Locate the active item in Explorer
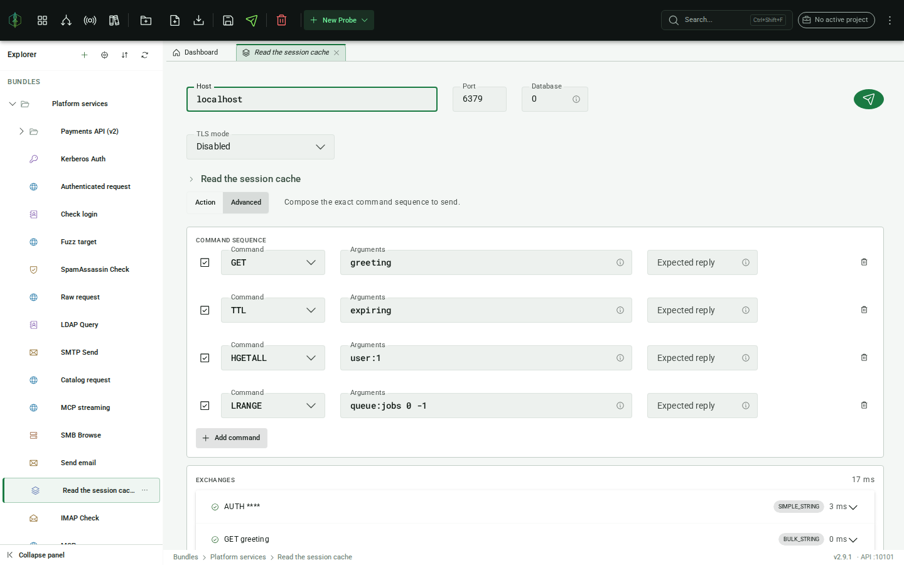 (x=104, y=55)
